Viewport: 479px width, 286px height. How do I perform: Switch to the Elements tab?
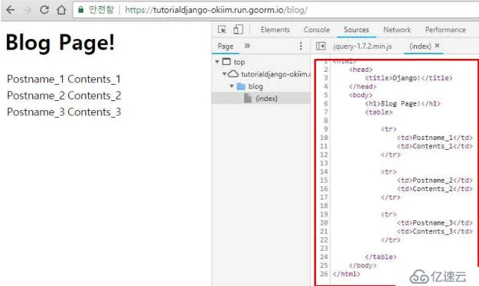[x=275, y=30]
